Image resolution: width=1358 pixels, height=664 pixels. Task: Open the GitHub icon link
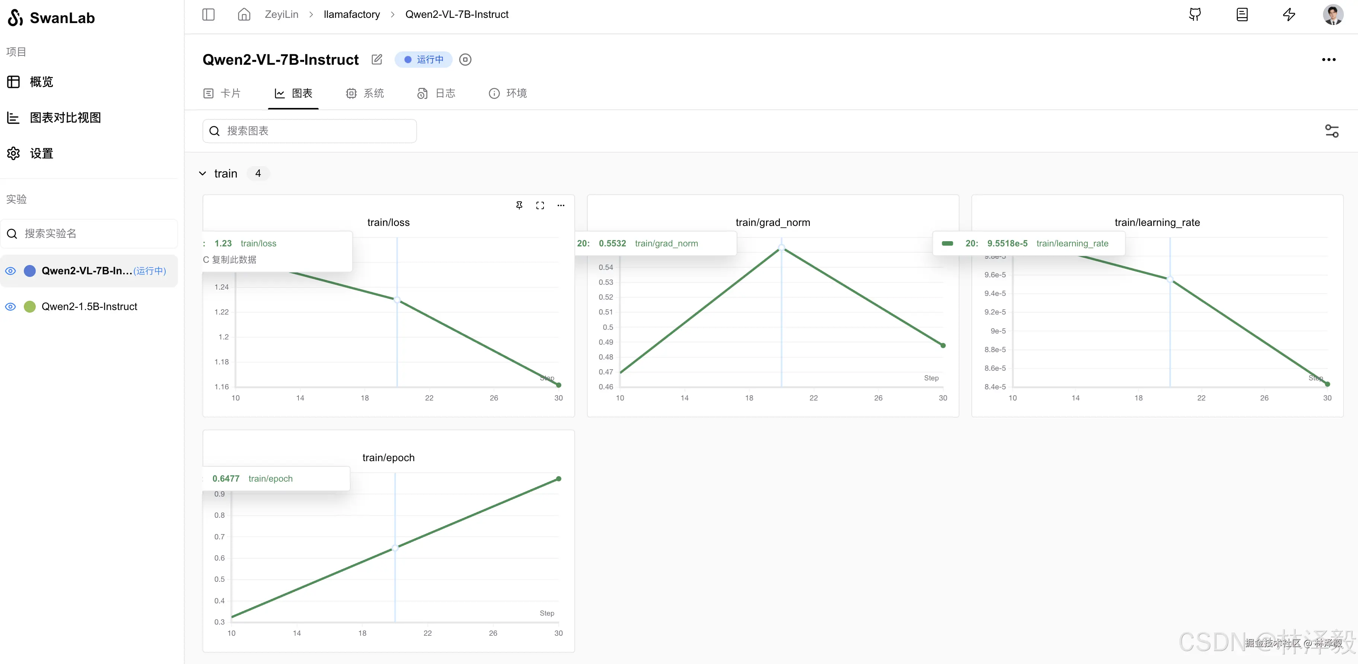pyautogui.click(x=1195, y=14)
